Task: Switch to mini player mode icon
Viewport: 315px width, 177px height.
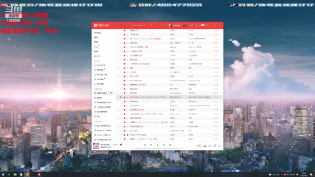Action: coord(206,26)
